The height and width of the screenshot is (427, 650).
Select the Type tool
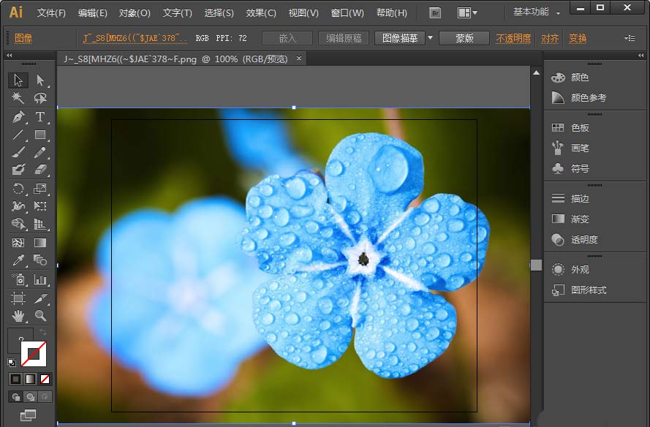(x=40, y=117)
